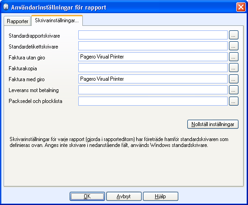This screenshot has height=205, width=248.
Task: Click Nollställ inställningar button
Action: (x=213, y=124)
